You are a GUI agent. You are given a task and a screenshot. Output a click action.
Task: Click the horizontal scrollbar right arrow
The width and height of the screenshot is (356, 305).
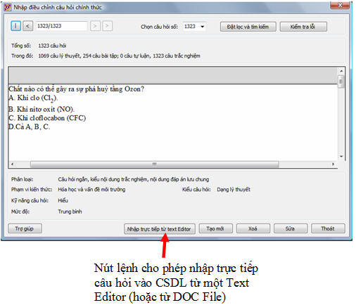pyautogui.click(x=333, y=164)
